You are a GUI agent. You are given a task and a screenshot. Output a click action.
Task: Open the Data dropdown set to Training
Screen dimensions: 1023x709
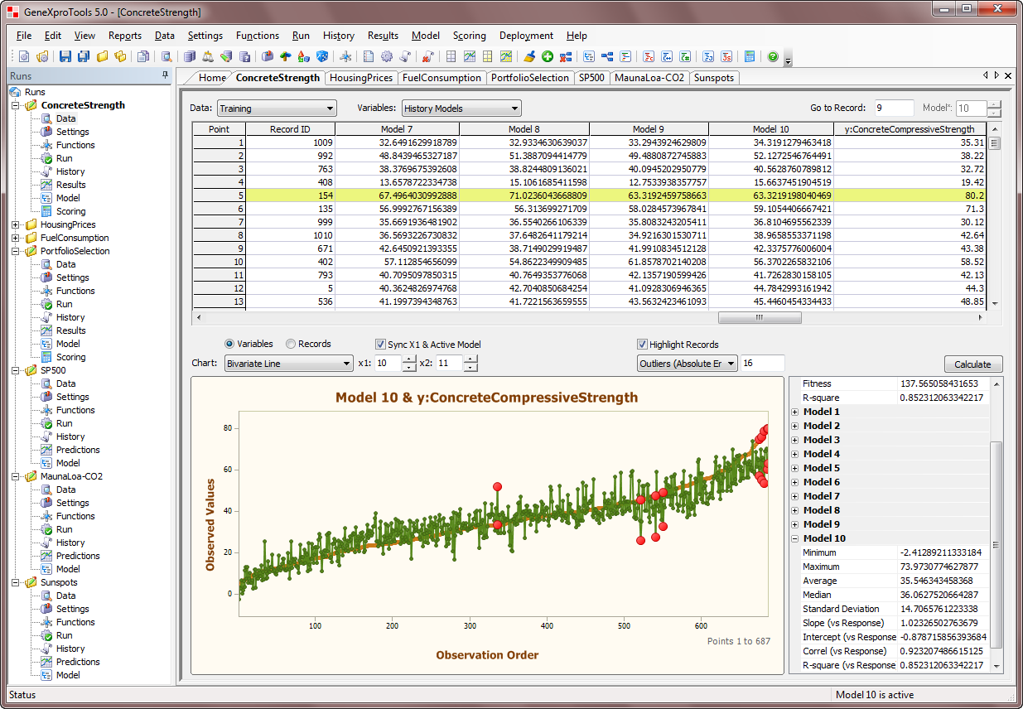[x=277, y=109]
